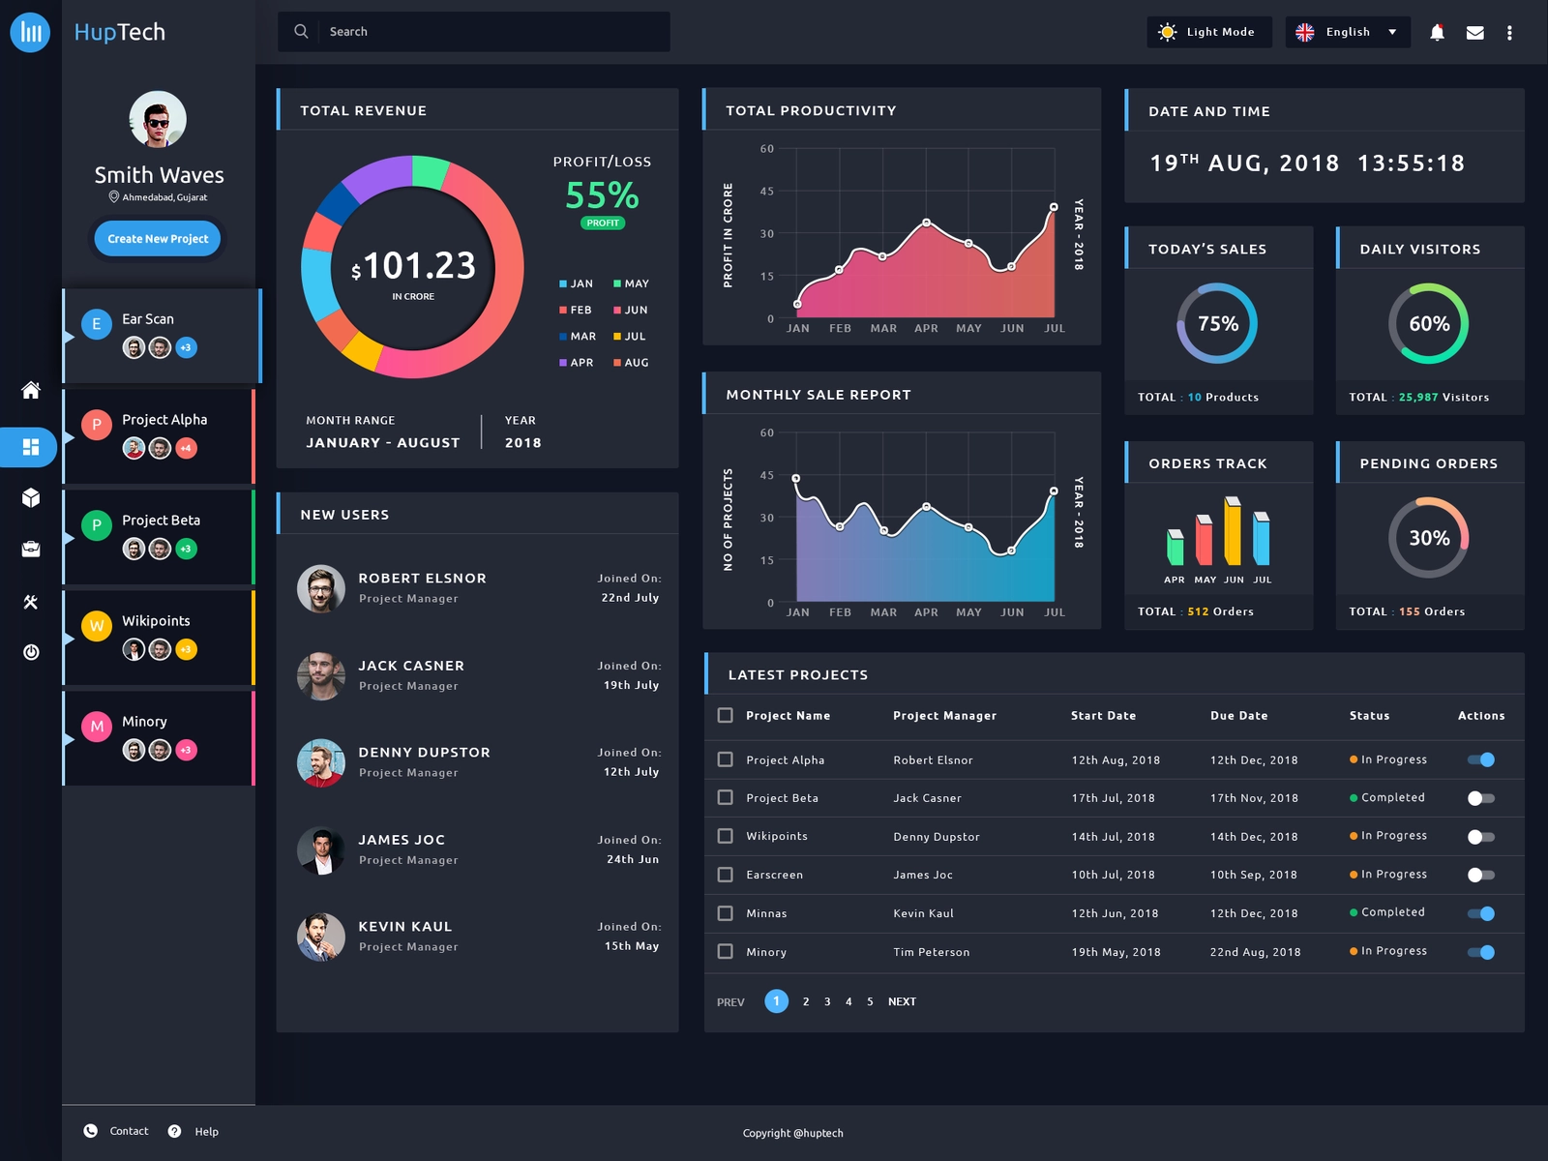
Task: Open the mail envelope icon
Action: tap(1474, 32)
